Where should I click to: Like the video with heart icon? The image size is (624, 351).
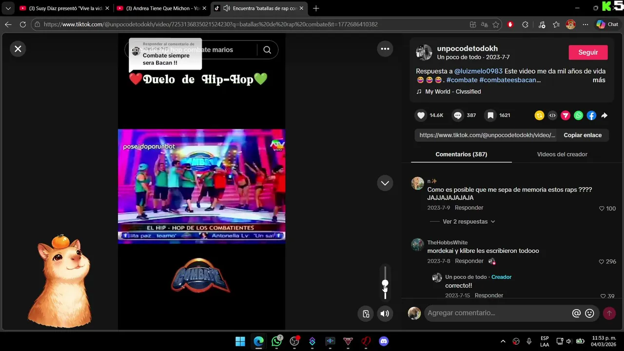point(421,116)
